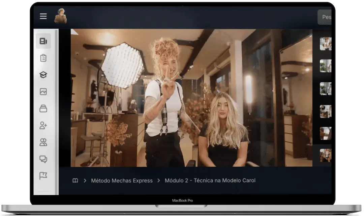The height and width of the screenshot is (219, 364).
Task: Expand the chevron before Módulo 2
Action: (x=159, y=181)
